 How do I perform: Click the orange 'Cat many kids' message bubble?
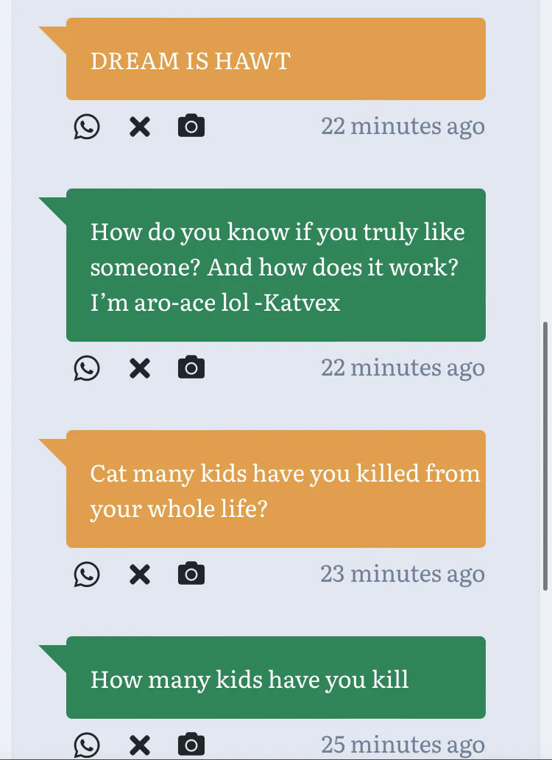[x=276, y=489]
